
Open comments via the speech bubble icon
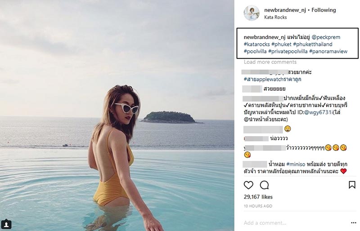click(265, 185)
